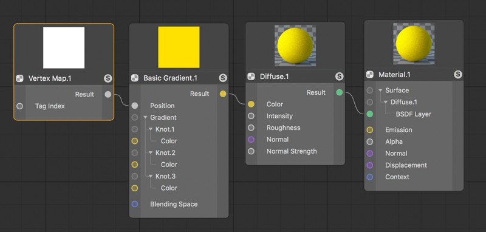486x232 pixels.
Task: Click the Emission label
Action: click(399, 130)
